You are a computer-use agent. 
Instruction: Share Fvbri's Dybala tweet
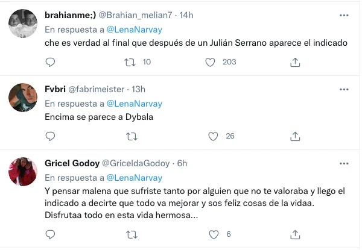point(296,136)
